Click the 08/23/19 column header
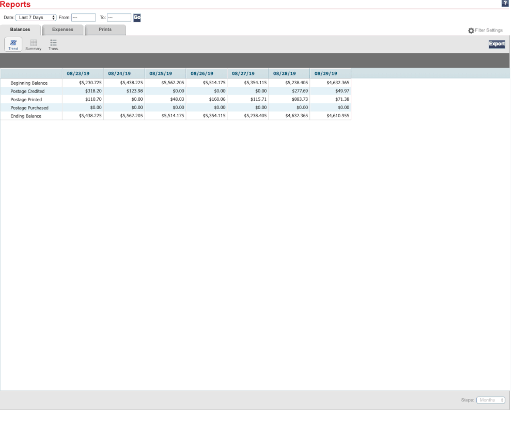Screen dimensions: 516x435 point(82,73)
